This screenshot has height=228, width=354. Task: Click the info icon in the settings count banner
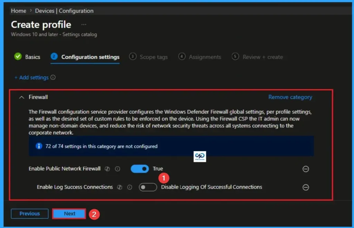tap(38, 146)
